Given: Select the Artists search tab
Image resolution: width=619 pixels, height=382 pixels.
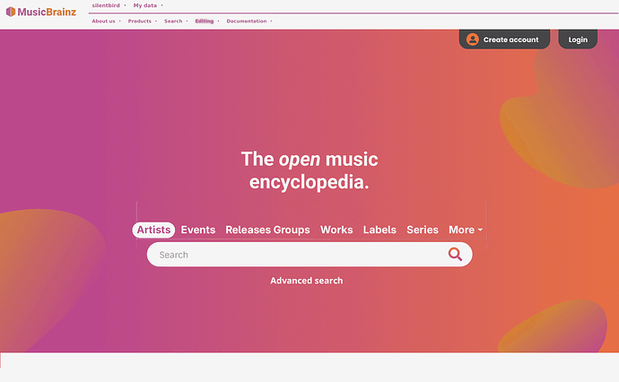Looking at the screenshot, I should (153, 230).
